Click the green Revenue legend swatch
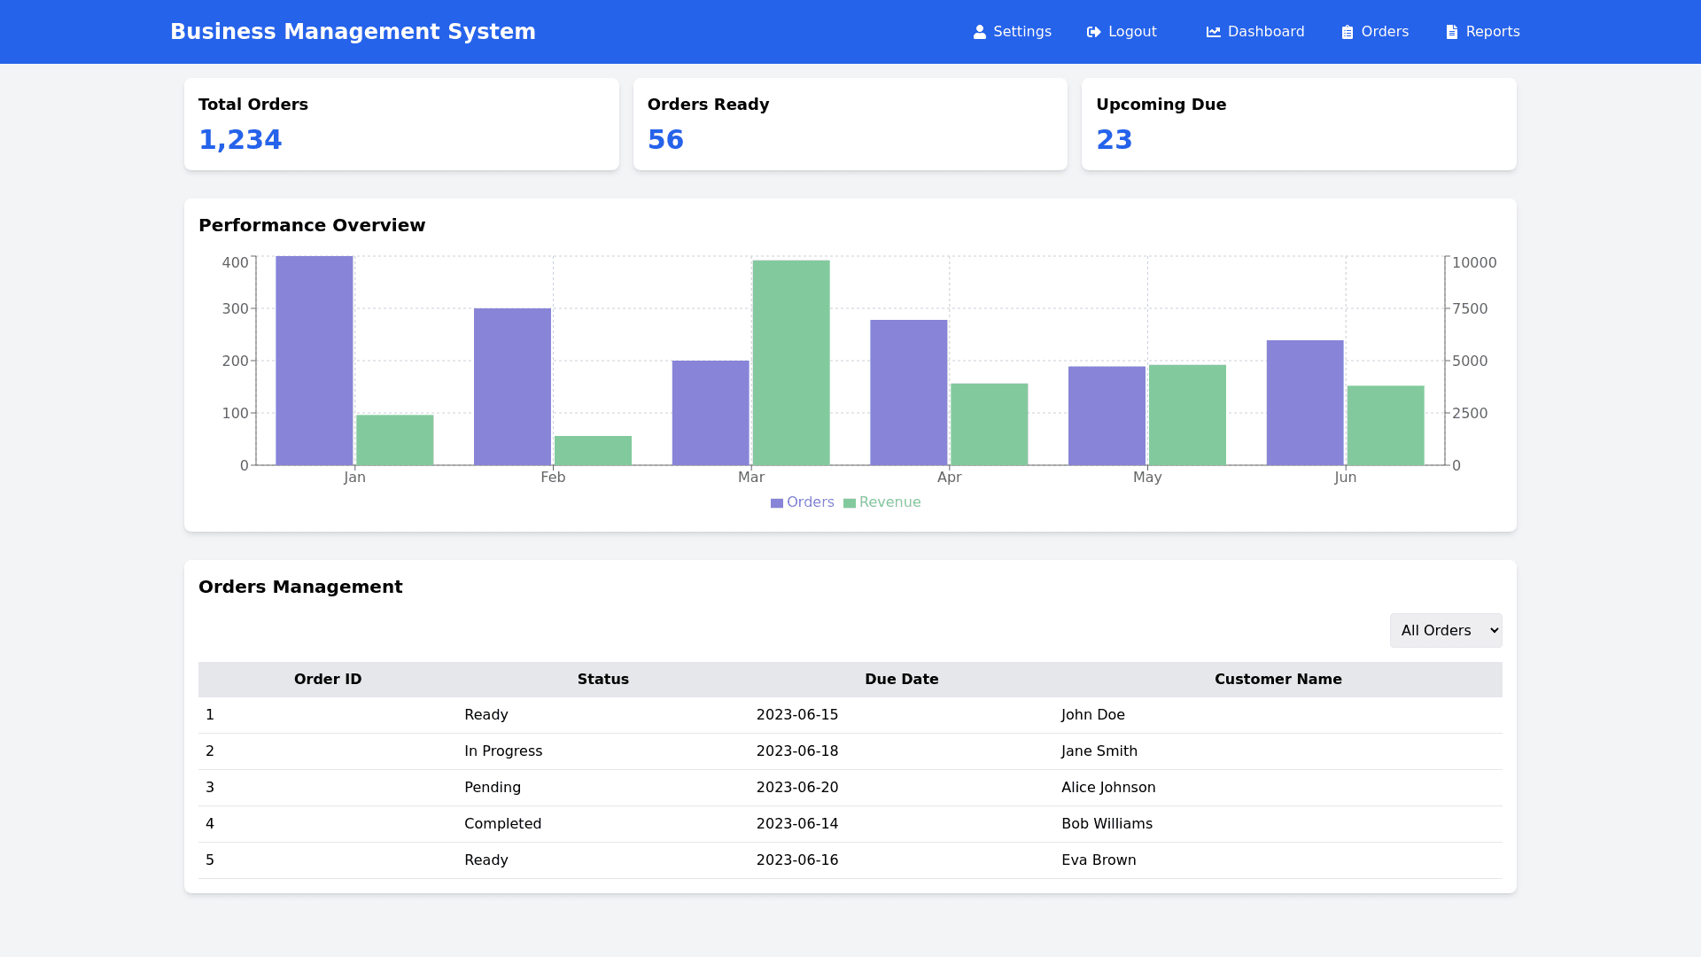 849,503
